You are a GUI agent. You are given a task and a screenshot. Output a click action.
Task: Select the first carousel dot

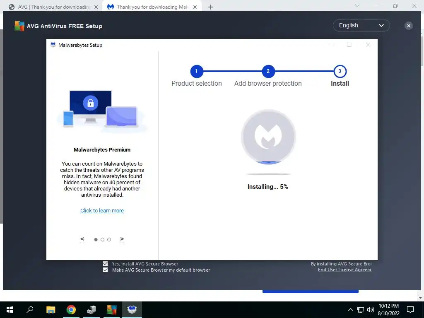(x=96, y=240)
